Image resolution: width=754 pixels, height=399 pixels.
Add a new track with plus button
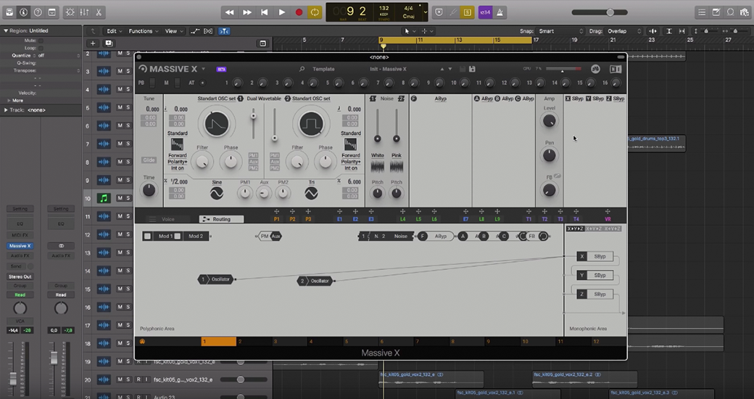(x=92, y=44)
